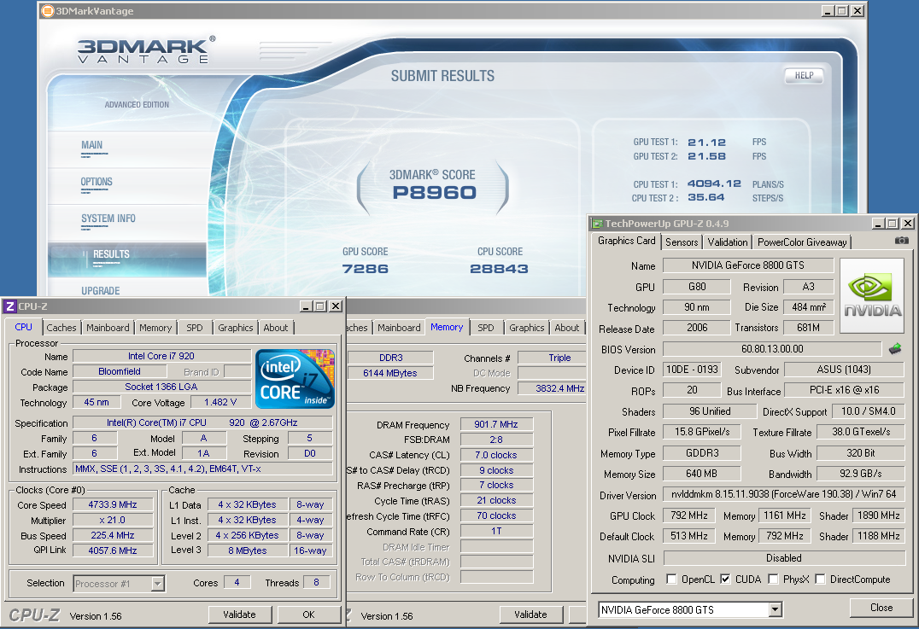Click the DRAM Frequency value 901.7 MHz
This screenshot has width=919, height=629.
coord(496,424)
